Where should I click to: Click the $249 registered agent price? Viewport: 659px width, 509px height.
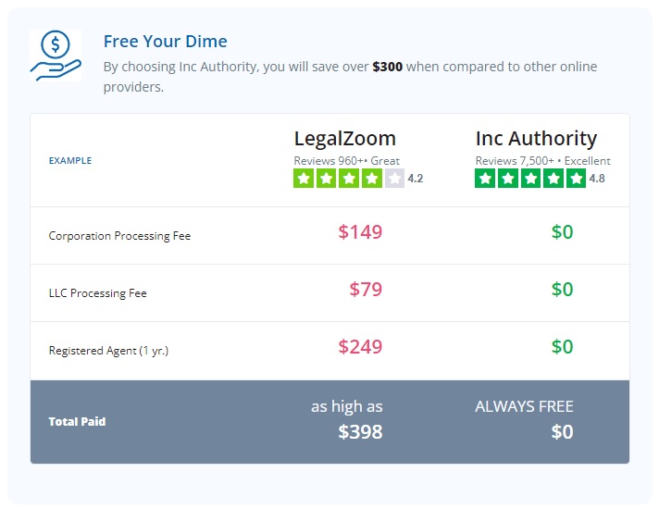(360, 346)
